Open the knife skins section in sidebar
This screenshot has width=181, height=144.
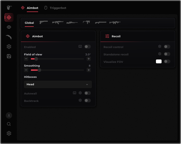9,37
